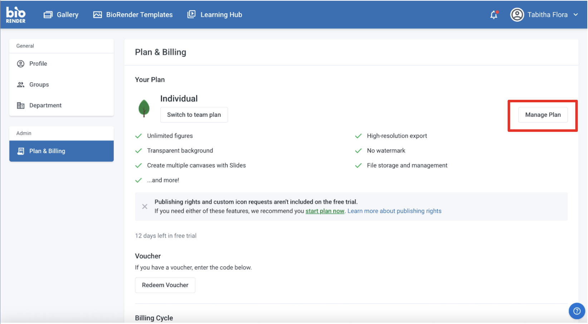
Task: Click the voucher code instruction text
Action: [193, 267]
